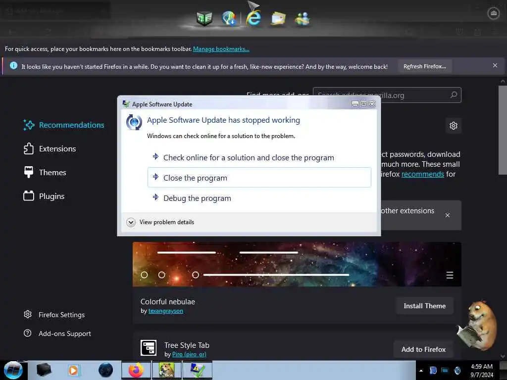Click the first blue system tray icon

pos(433,370)
